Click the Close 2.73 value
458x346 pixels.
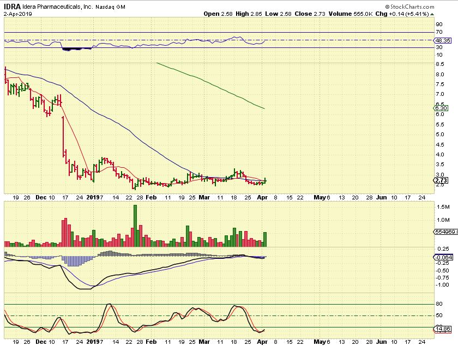[x=310, y=14]
